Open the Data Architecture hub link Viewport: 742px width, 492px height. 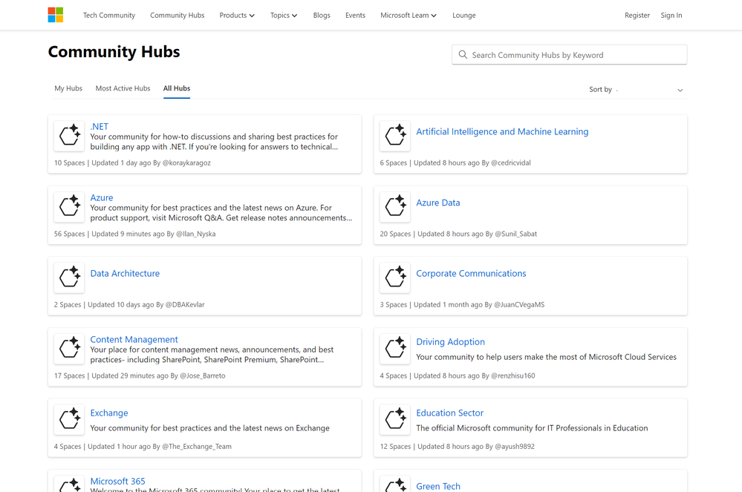pyautogui.click(x=125, y=273)
